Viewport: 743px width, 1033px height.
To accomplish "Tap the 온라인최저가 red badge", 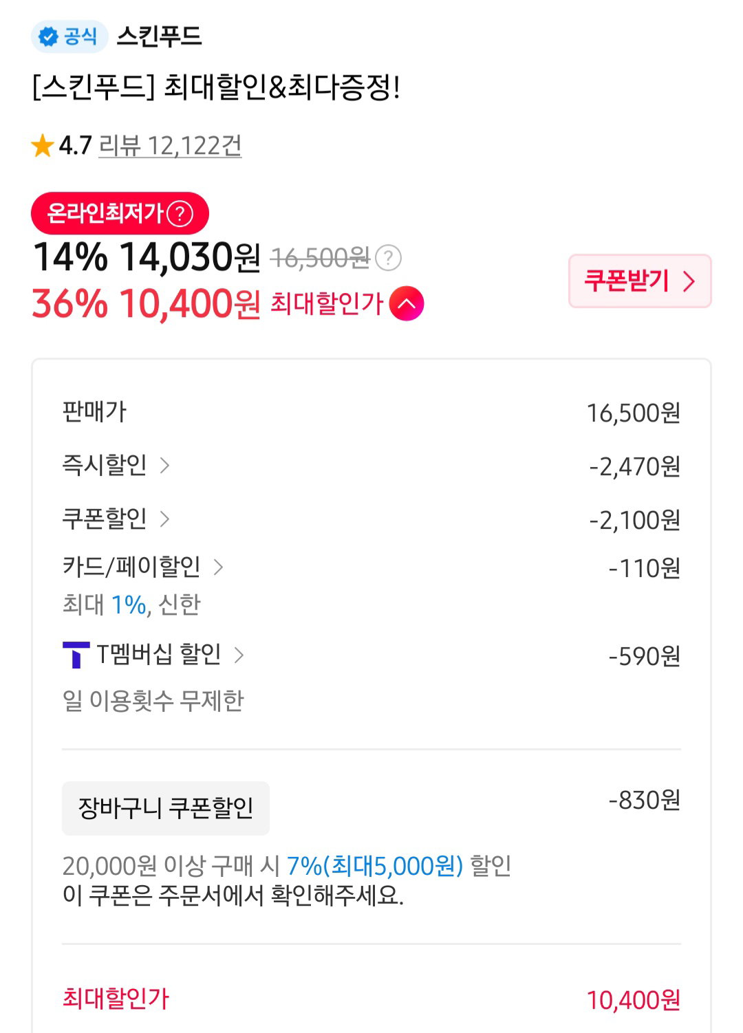I will click(120, 213).
